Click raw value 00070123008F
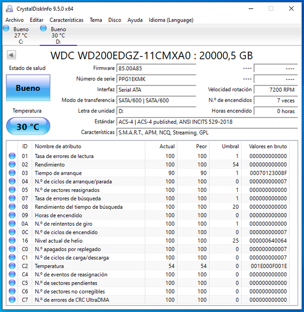304x312 pixels. point(268,173)
